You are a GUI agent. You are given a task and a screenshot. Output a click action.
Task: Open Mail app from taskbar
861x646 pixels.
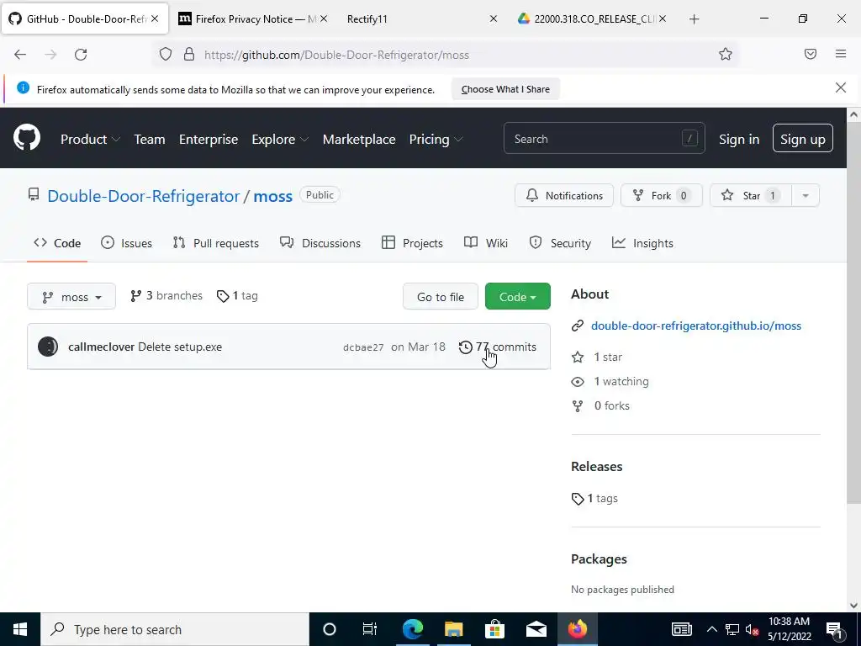[x=536, y=629]
